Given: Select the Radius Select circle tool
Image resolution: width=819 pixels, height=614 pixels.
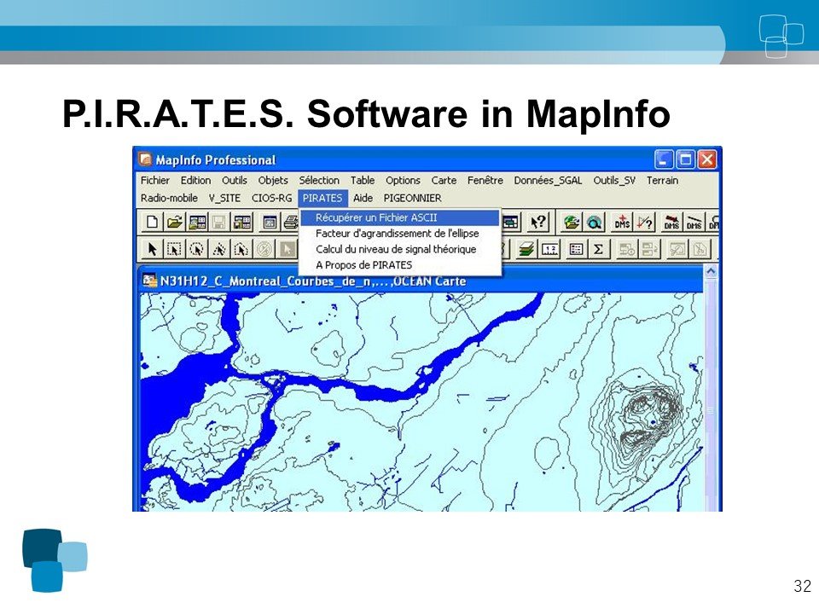Looking at the screenshot, I should pyautogui.click(x=196, y=250).
